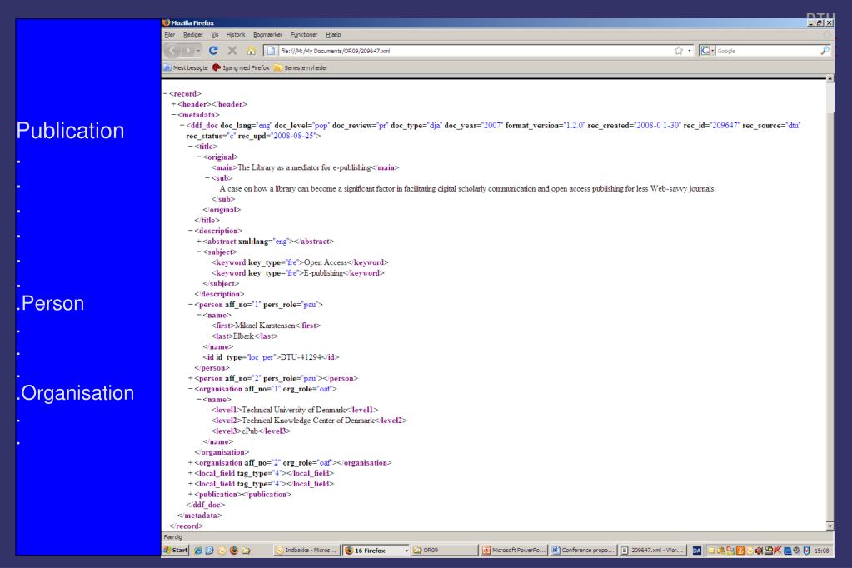Viewport: 852px width, 568px height.
Task: Switch to the 209647.xml - Wor... taskbar button
Action: (653, 550)
